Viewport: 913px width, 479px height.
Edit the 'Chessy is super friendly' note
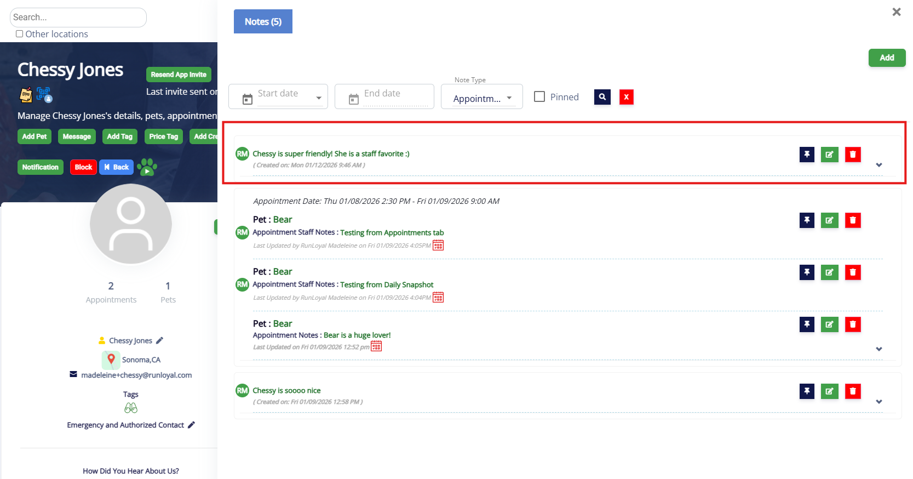[830, 155]
